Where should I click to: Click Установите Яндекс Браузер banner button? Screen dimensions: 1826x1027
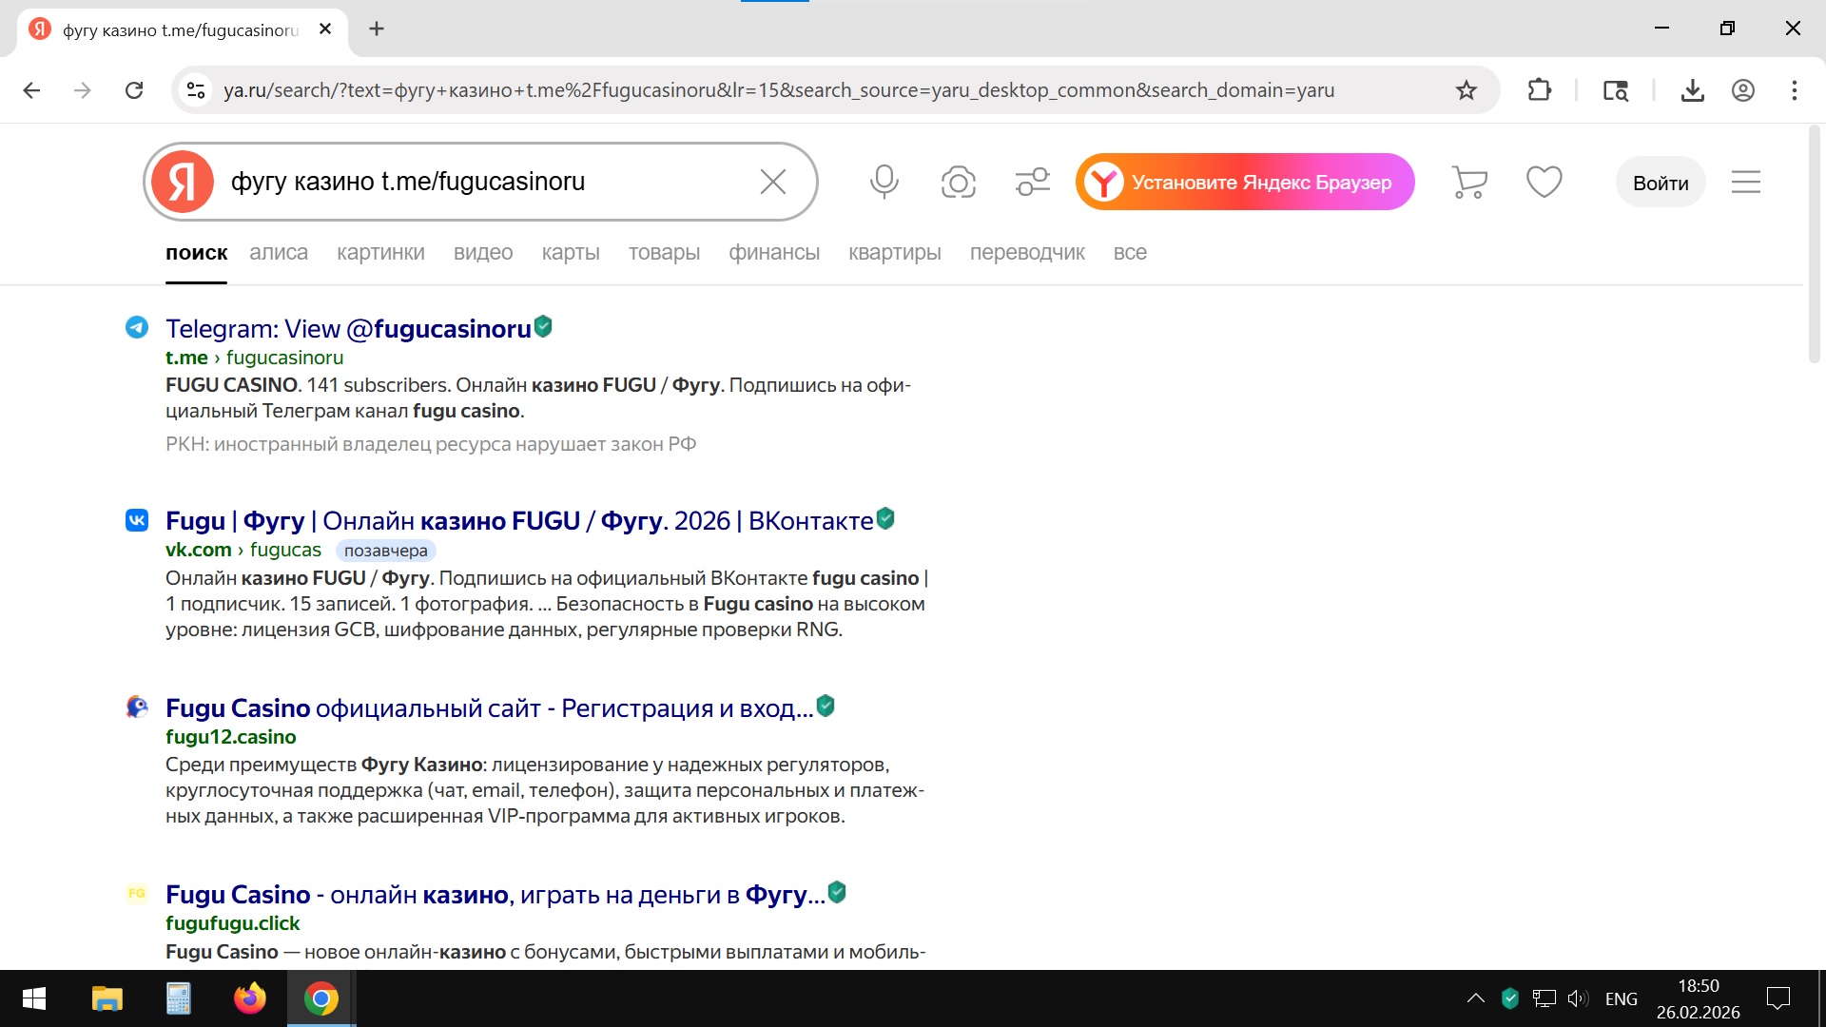click(x=1244, y=182)
